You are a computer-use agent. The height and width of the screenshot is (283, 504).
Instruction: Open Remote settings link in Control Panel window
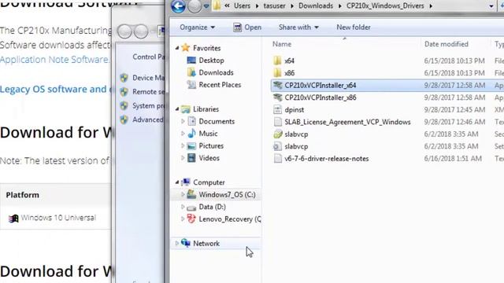148,92
